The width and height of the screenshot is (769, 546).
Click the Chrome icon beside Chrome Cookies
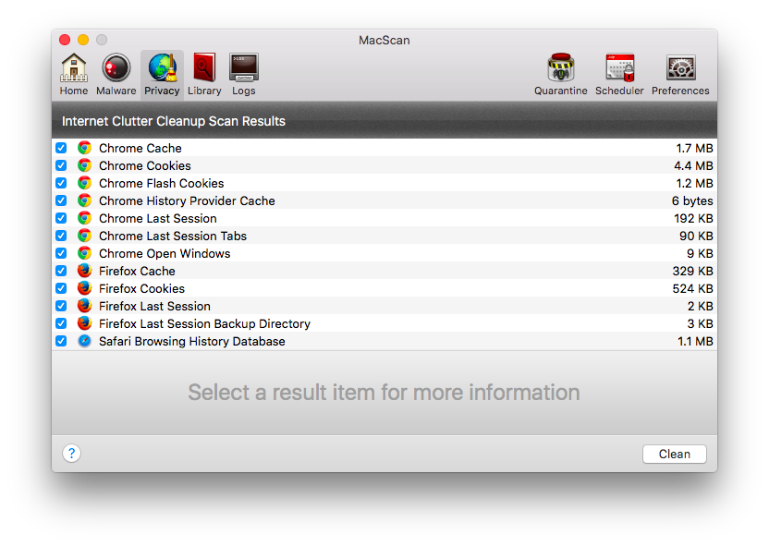(84, 165)
